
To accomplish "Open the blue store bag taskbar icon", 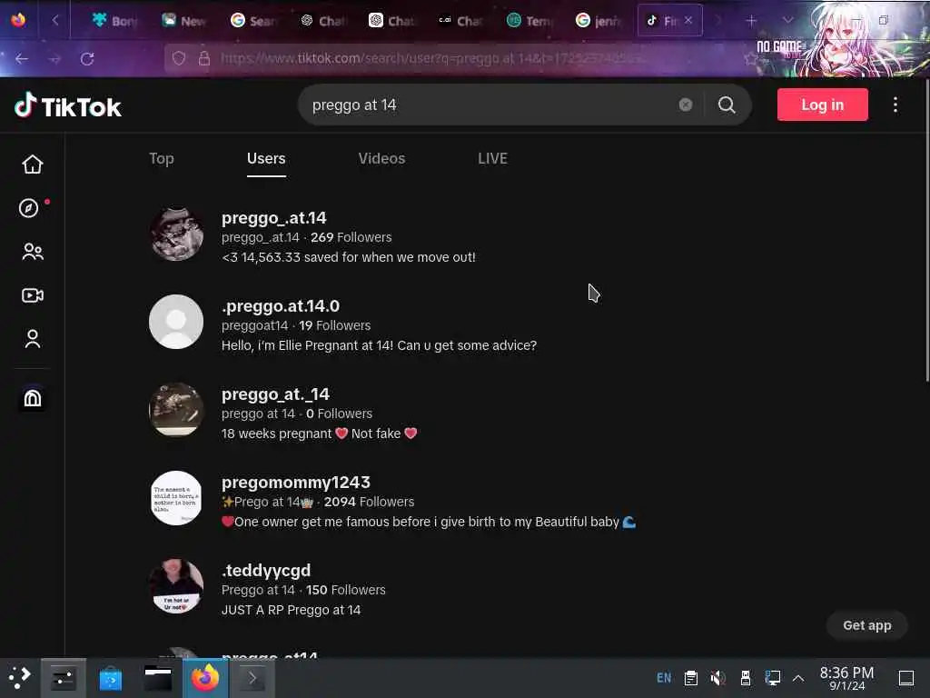I will tap(110, 678).
